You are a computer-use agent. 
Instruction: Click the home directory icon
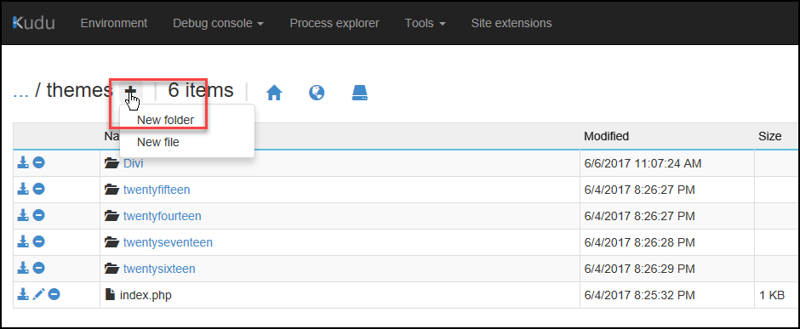pyautogui.click(x=275, y=93)
